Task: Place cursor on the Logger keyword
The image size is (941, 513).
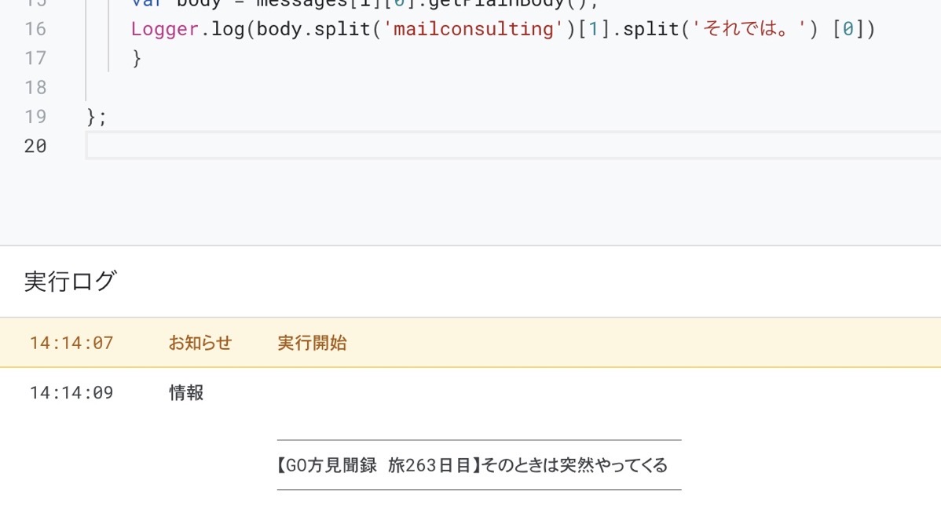Action: (165, 29)
